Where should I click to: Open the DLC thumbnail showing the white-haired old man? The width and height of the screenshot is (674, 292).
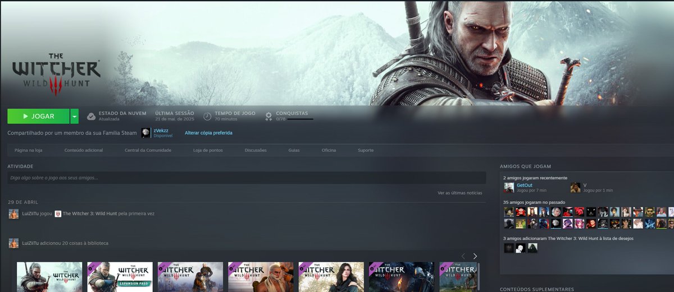(261, 277)
